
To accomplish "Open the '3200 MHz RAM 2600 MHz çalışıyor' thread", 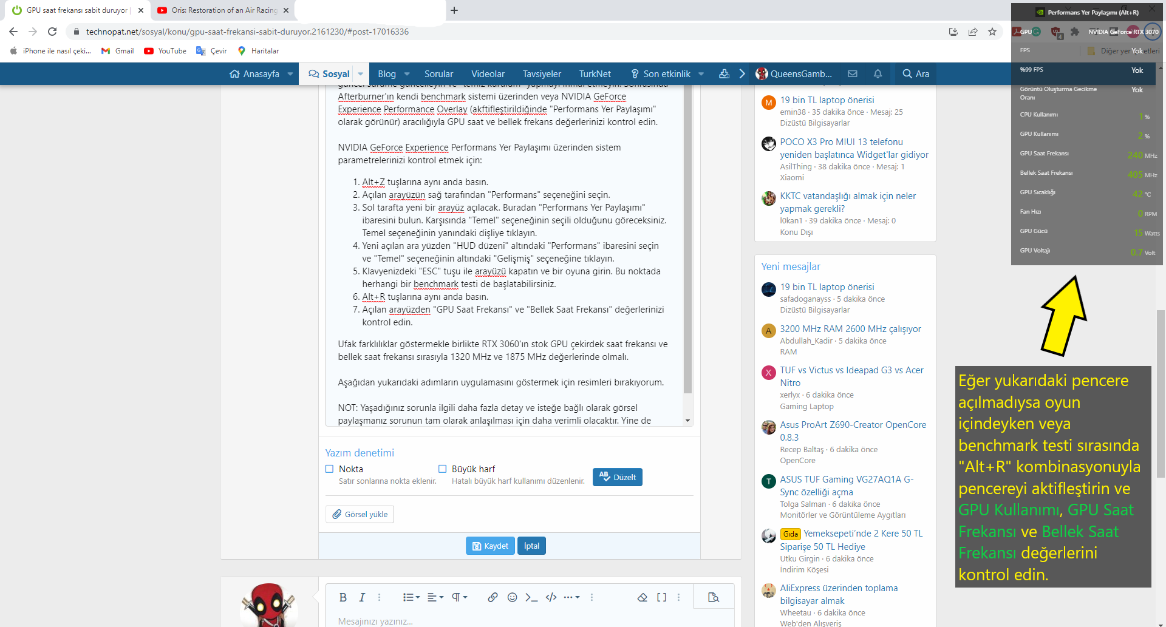I will point(850,329).
